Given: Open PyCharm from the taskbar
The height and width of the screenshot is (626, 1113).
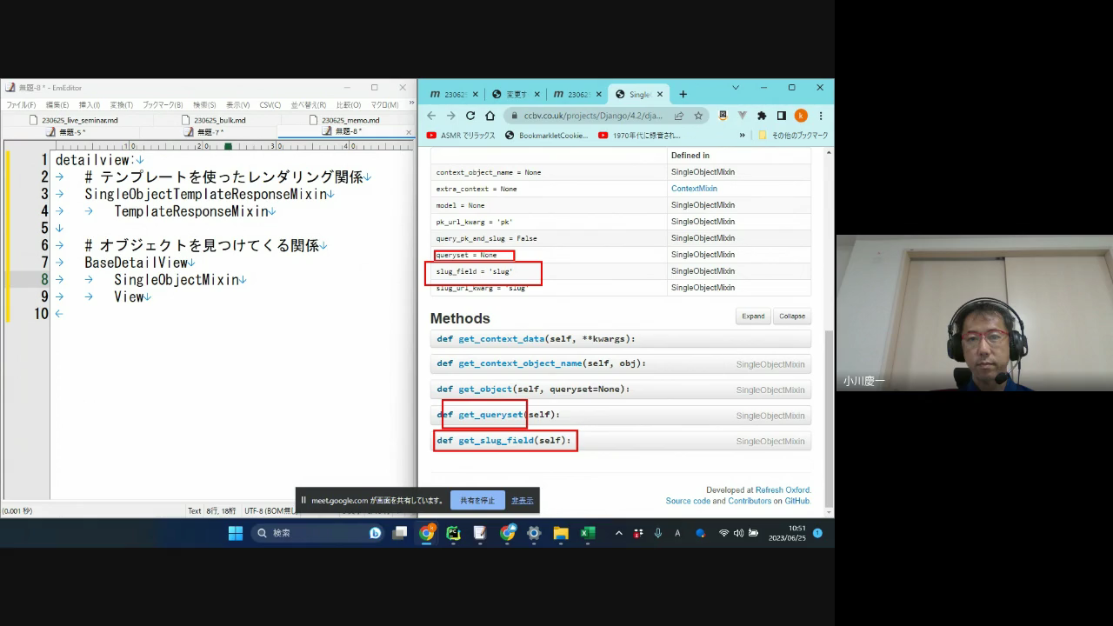Looking at the screenshot, I should [453, 533].
